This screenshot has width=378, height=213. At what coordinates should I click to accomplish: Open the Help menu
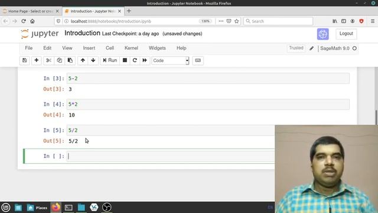pyautogui.click(x=181, y=48)
